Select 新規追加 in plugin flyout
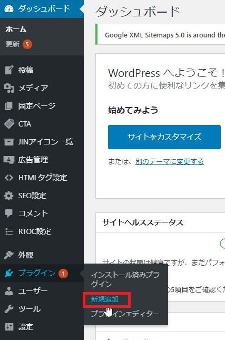 pos(104,299)
